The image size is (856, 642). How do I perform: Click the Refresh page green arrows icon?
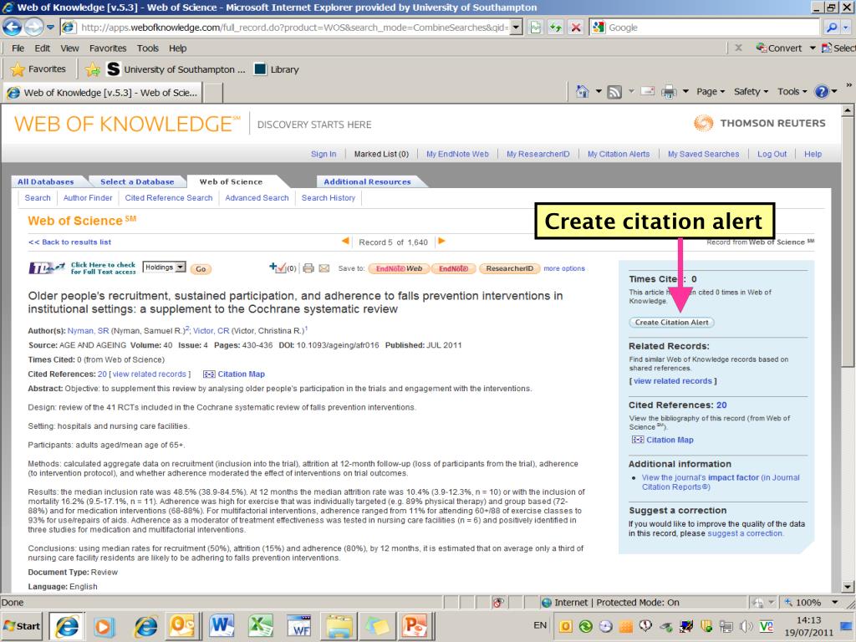[556, 28]
